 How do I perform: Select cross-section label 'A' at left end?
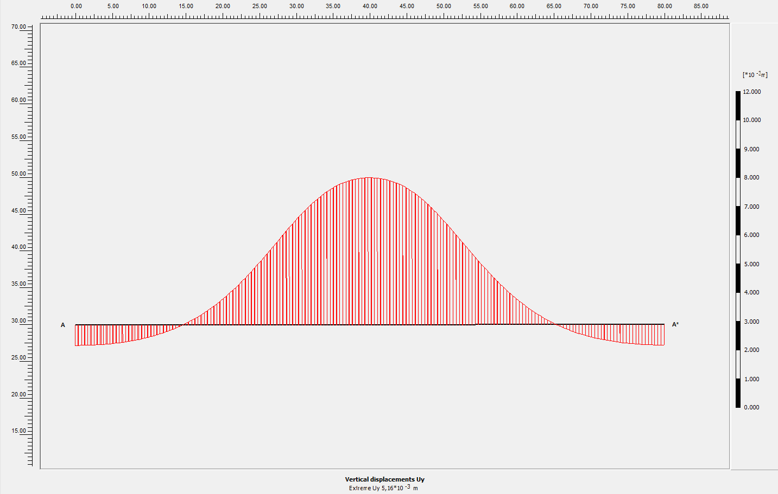click(63, 325)
